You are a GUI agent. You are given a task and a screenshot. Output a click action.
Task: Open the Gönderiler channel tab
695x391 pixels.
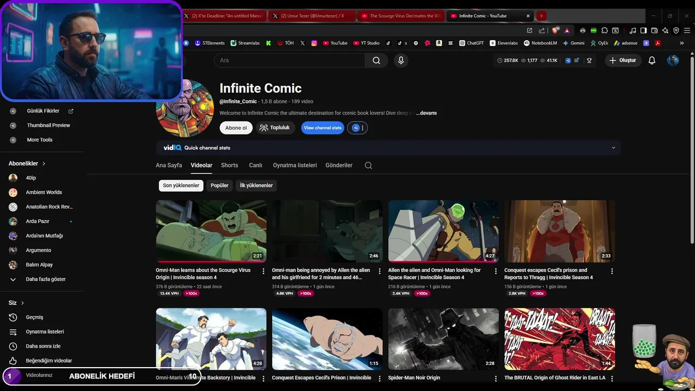tap(339, 165)
